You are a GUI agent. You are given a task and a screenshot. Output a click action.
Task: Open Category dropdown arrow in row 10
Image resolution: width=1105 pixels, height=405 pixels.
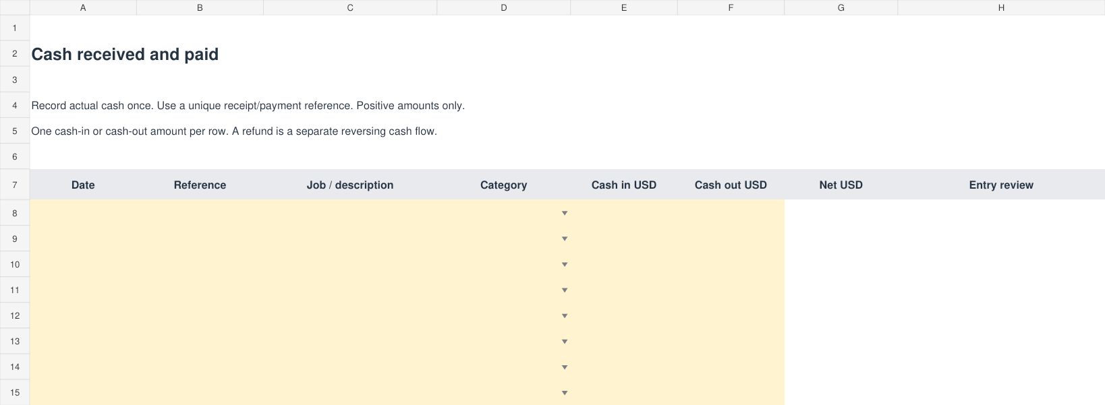click(x=565, y=264)
